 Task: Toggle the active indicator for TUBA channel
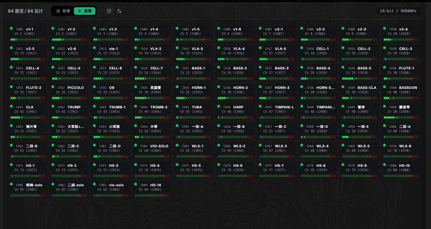[x=177, y=106]
